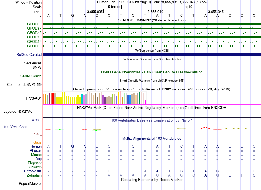Open the 'H3K27Ac Mark' ENCODE track title
The height and width of the screenshot is (190, 261).
pyautogui.click(x=152, y=108)
